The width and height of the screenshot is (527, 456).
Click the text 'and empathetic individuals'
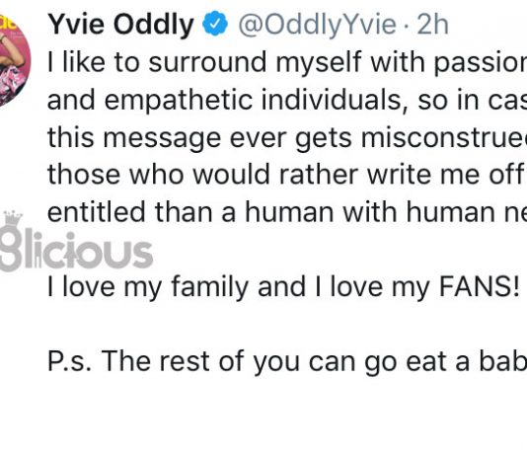click(224, 100)
